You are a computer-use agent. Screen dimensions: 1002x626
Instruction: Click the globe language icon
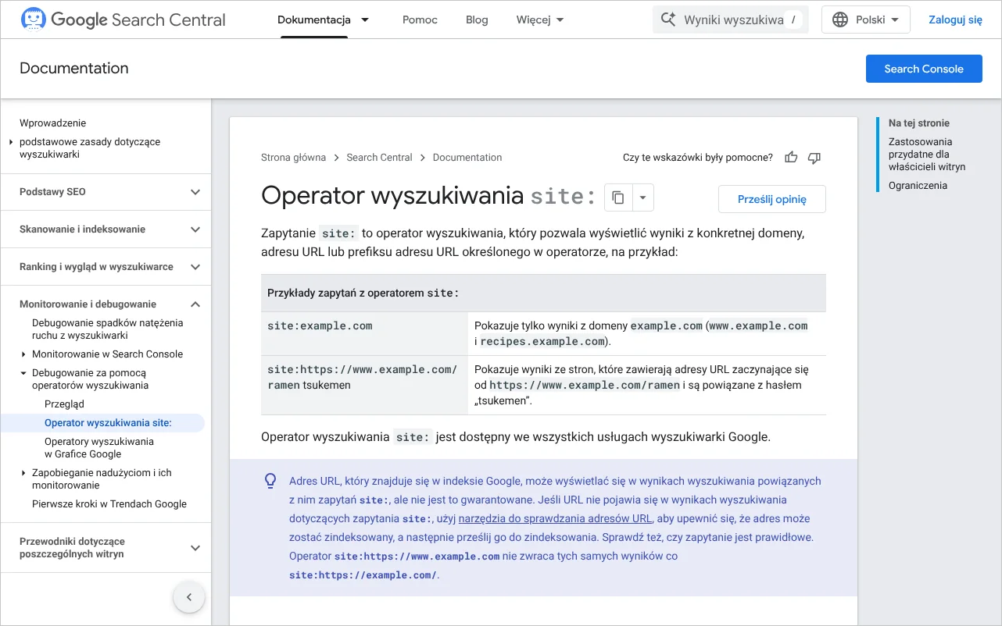coord(840,20)
